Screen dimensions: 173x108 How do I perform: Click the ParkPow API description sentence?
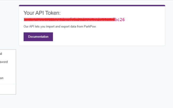(x=60, y=27)
